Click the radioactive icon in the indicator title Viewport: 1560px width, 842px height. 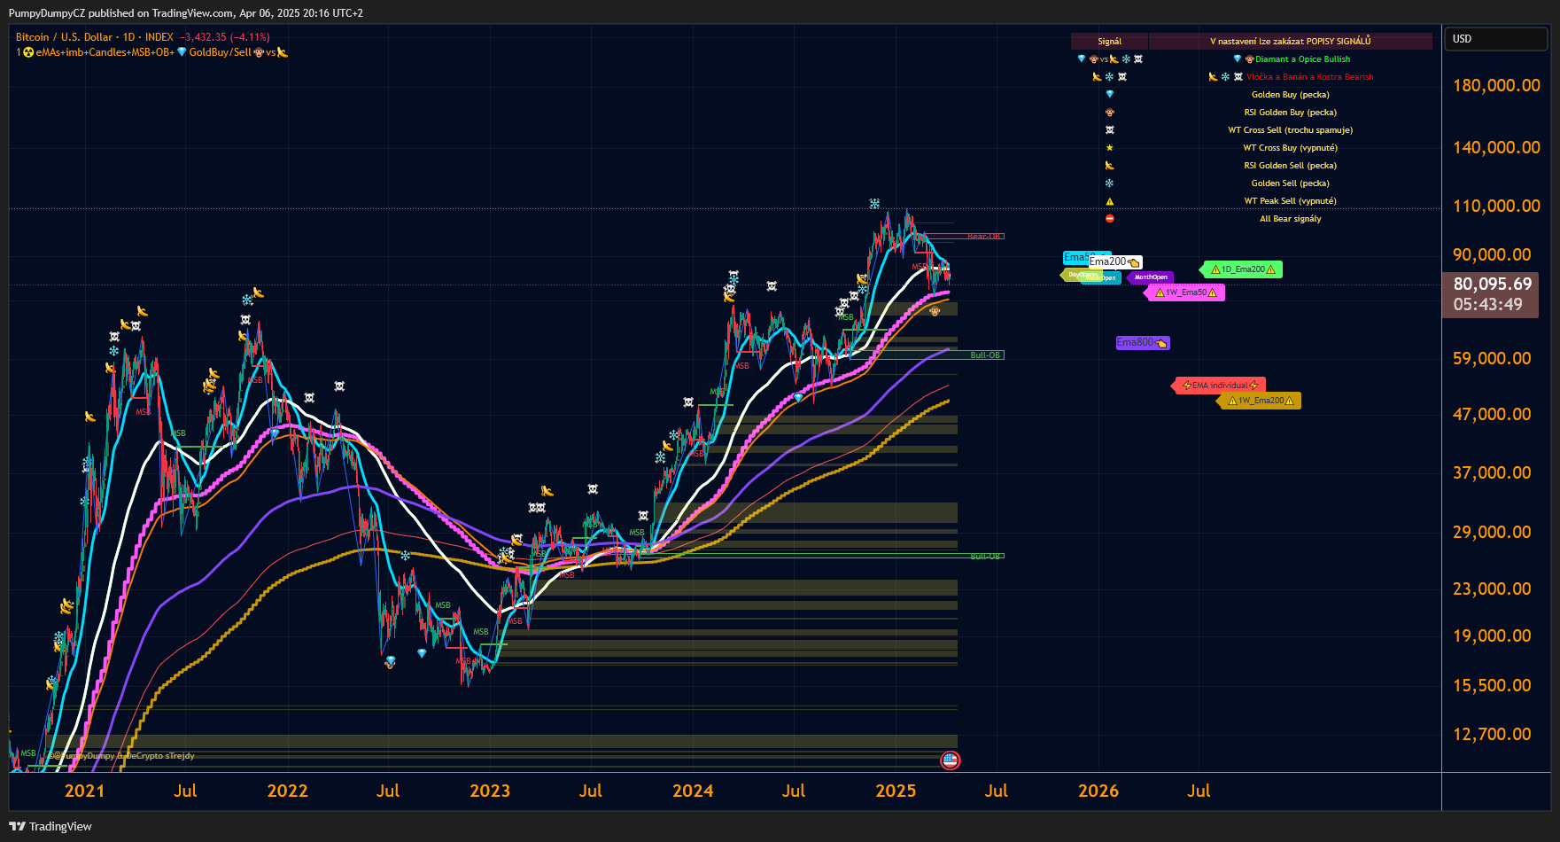click(x=28, y=52)
